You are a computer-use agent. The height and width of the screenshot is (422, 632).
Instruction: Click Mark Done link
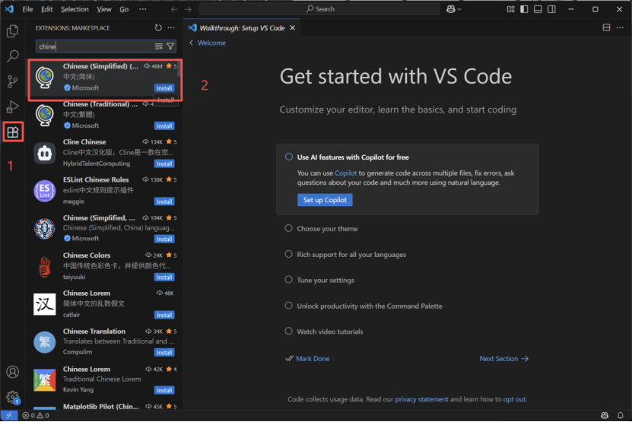pyautogui.click(x=313, y=359)
